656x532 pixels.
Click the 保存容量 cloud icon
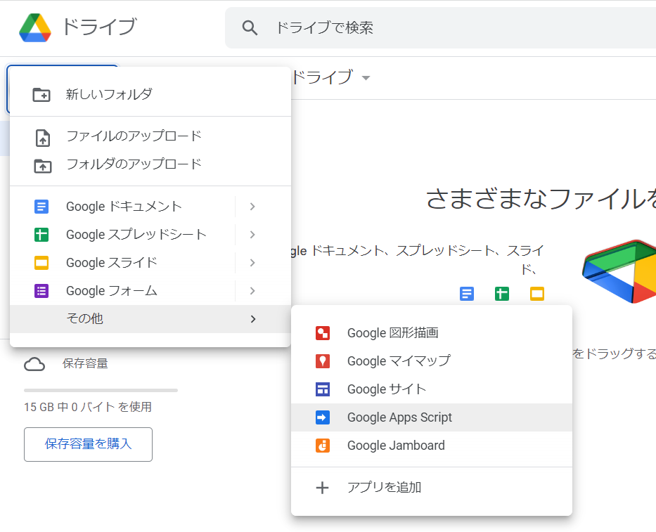tap(34, 363)
